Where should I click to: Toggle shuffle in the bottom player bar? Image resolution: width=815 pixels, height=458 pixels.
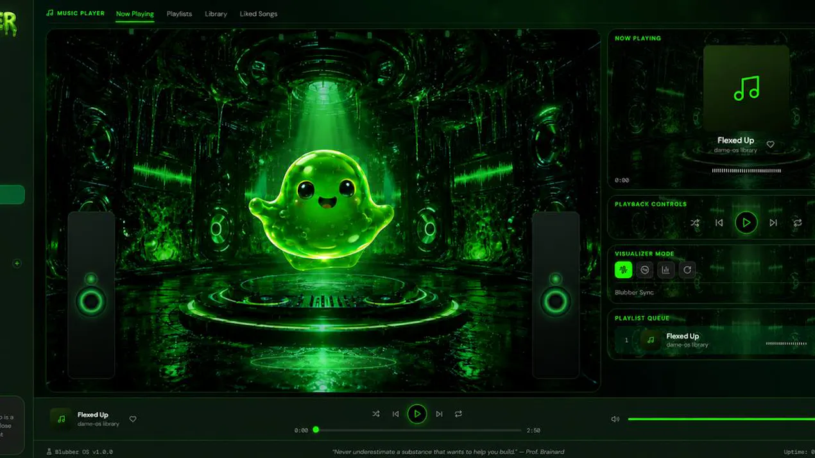[376, 414]
